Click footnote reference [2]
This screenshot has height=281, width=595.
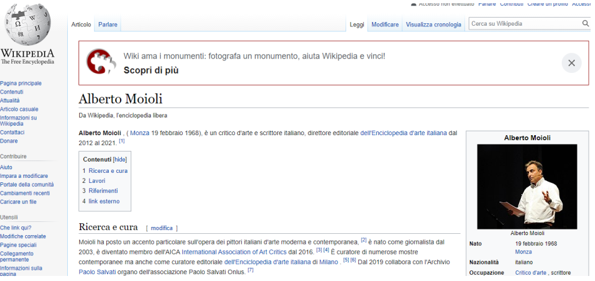click(364, 240)
